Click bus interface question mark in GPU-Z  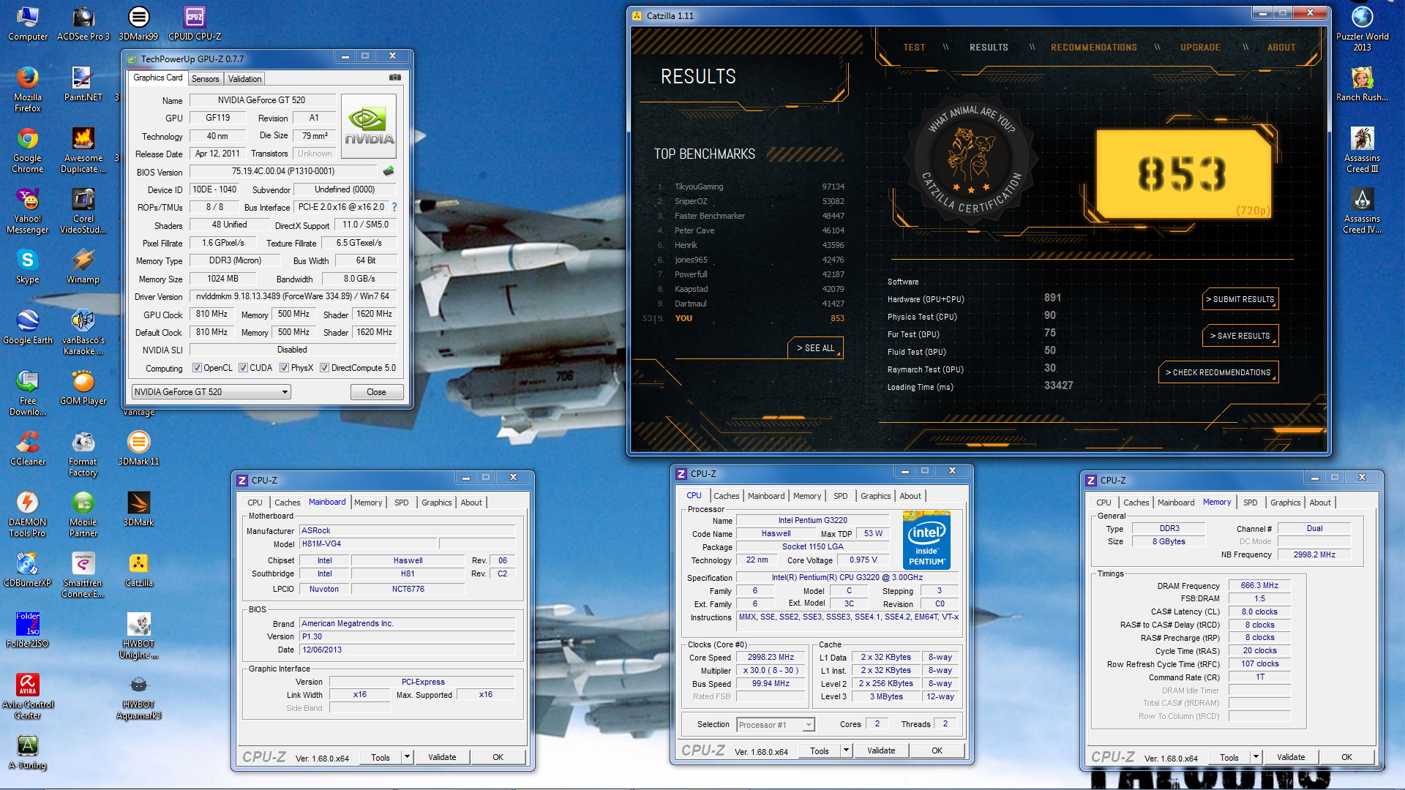(x=394, y=207)
